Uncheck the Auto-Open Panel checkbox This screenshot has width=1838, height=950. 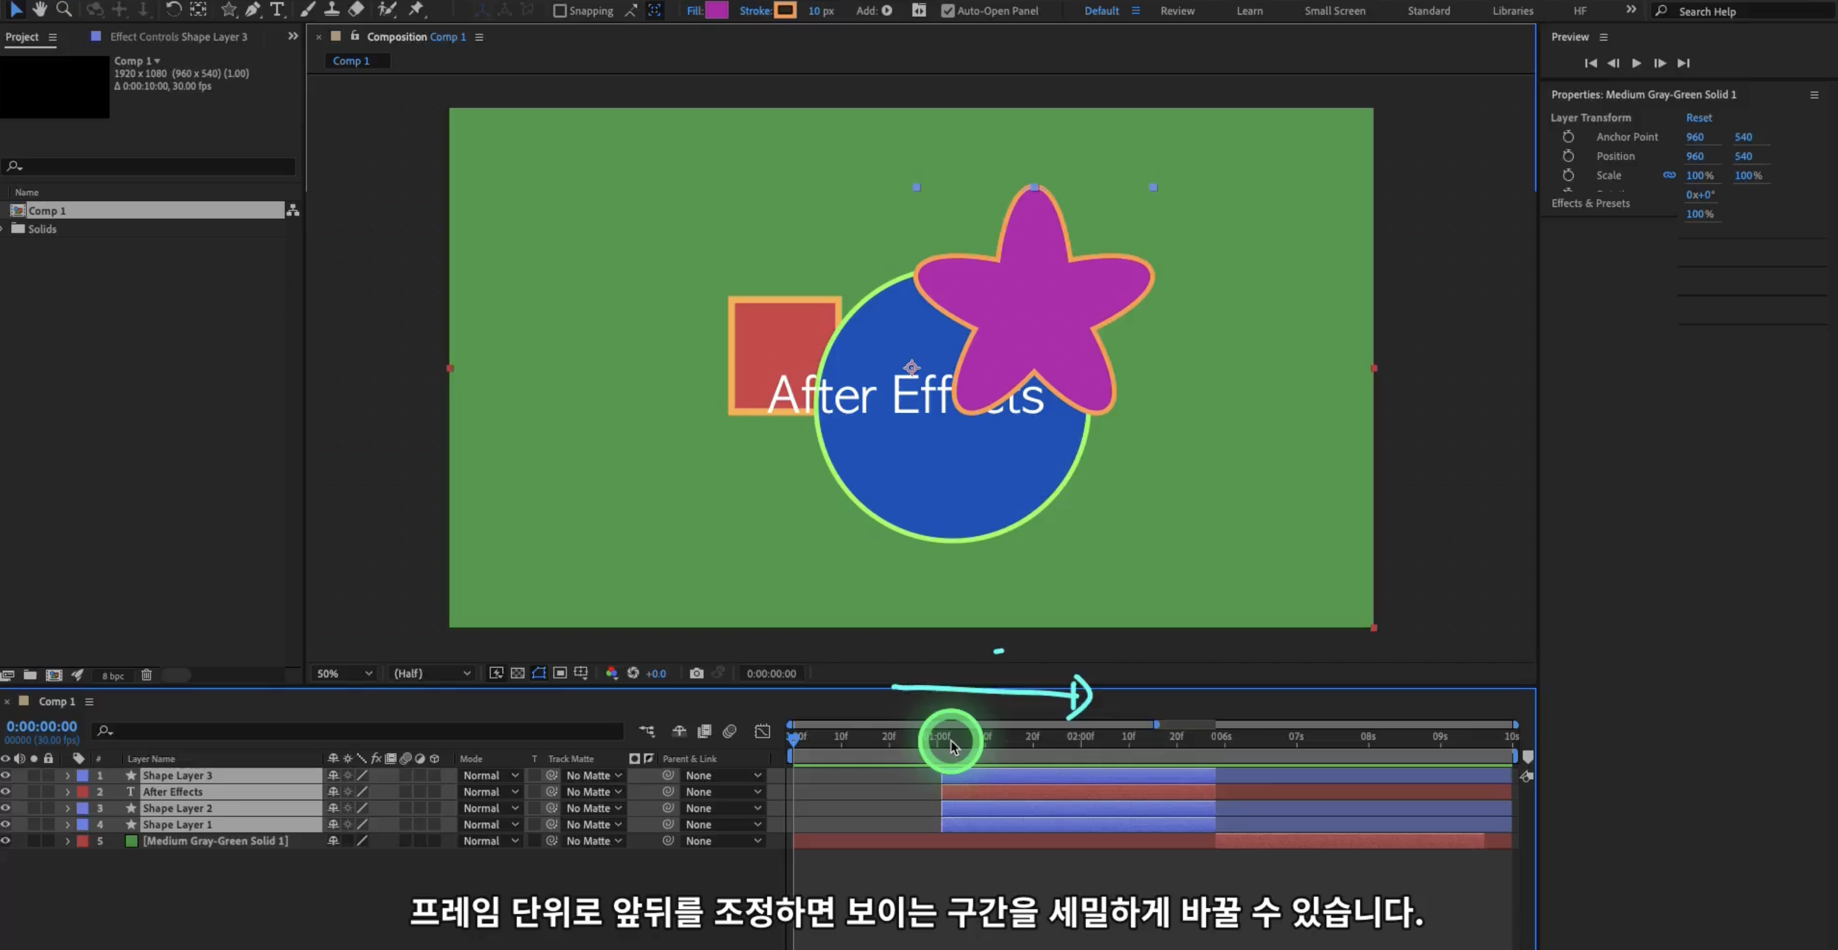pyautogui.click(x=947, y=10)
